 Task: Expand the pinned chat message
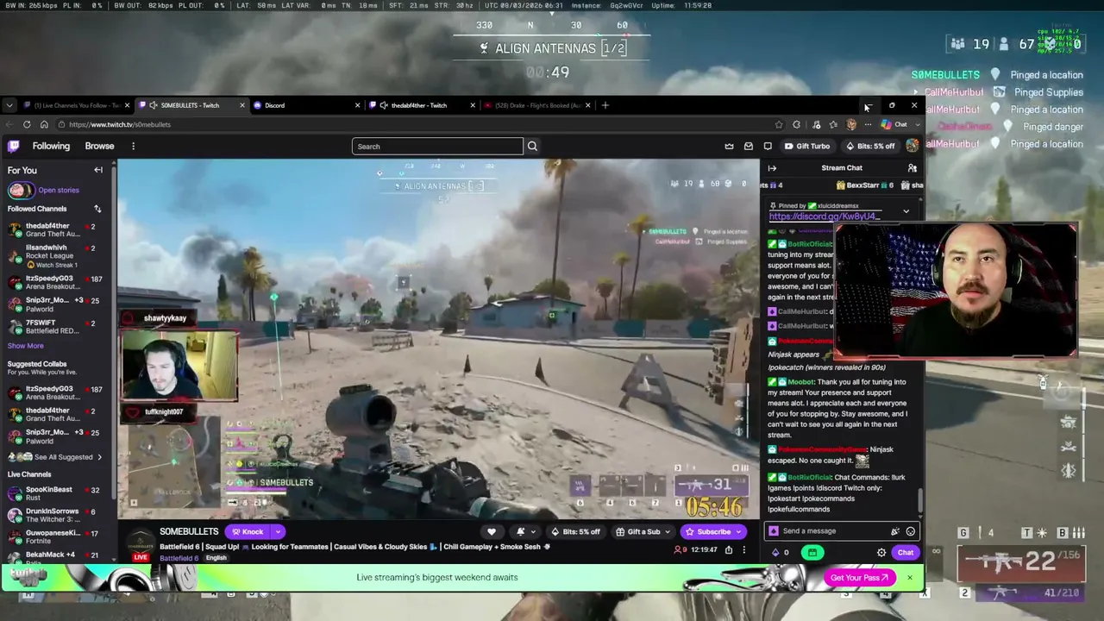tap(906, 211)
